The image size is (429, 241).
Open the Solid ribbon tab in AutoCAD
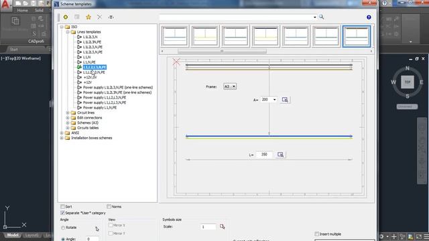tap(39, 11)
